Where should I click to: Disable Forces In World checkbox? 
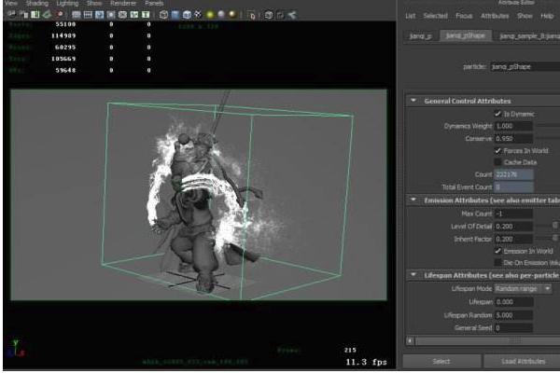(x=497, y=150)
